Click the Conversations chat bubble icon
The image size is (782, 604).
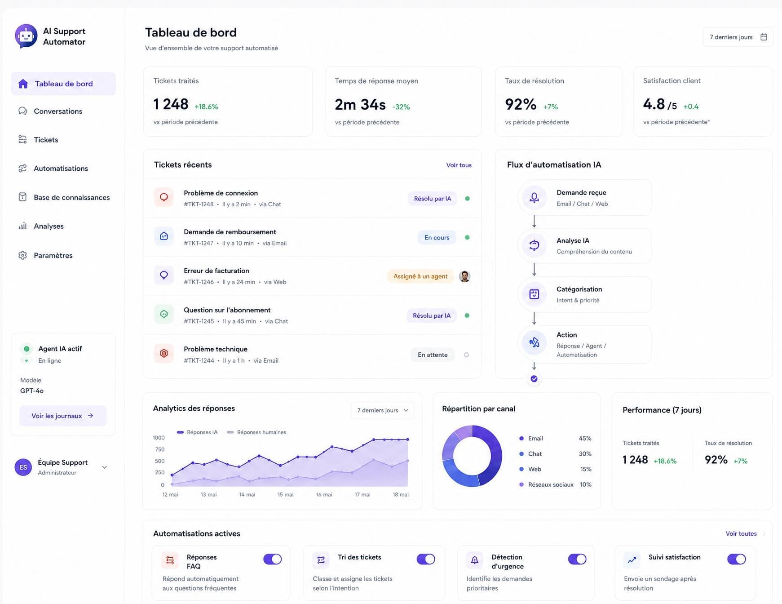point(22,111)
